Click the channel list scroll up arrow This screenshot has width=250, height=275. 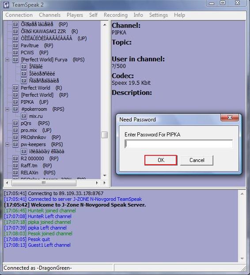tap(105, 25)
